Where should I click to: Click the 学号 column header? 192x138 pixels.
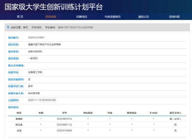(64, 113)
